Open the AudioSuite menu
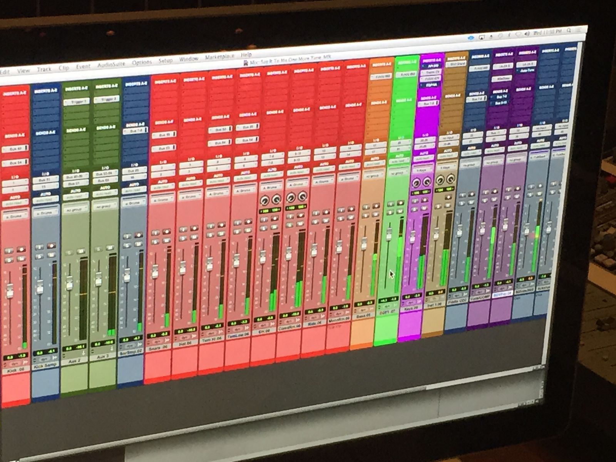 [111, 65]
